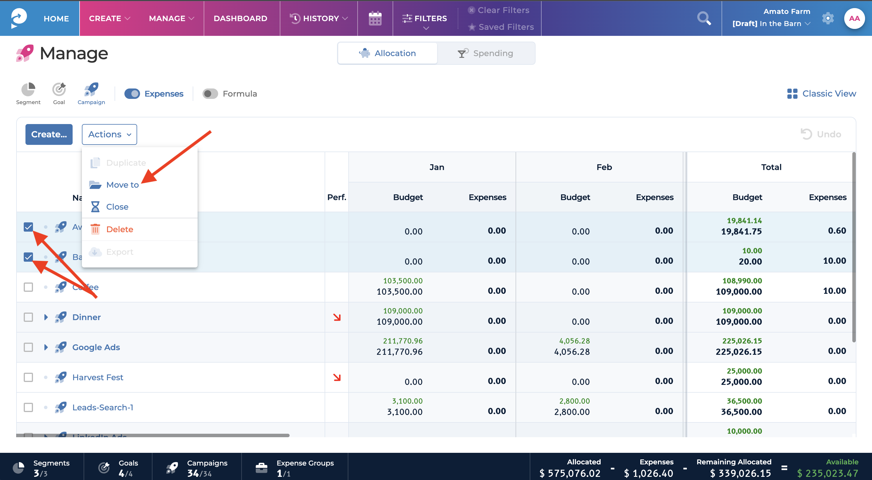Open the AA user avatar
This screenshot has height=480, width=872.
[854, 18]
